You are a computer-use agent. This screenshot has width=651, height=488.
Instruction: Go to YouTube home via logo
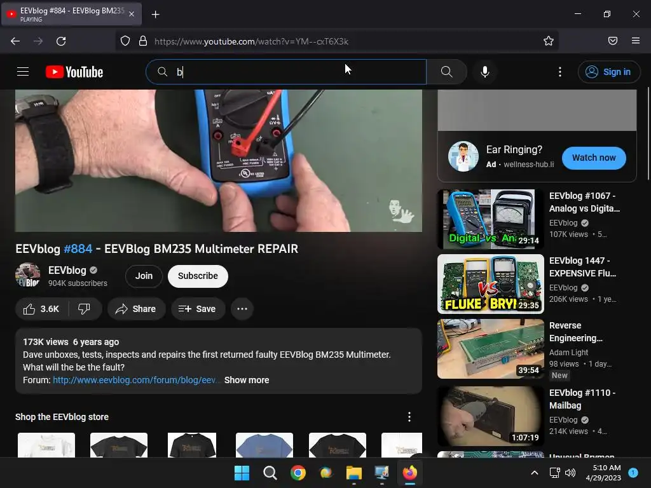[x=74, y=72]
